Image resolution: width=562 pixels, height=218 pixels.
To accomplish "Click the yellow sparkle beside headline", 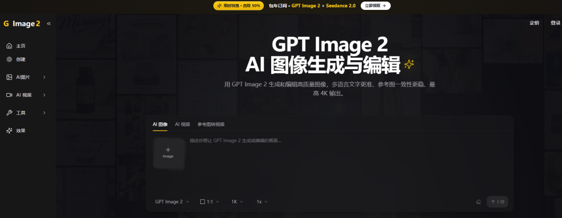I will [x=409, y=64].
